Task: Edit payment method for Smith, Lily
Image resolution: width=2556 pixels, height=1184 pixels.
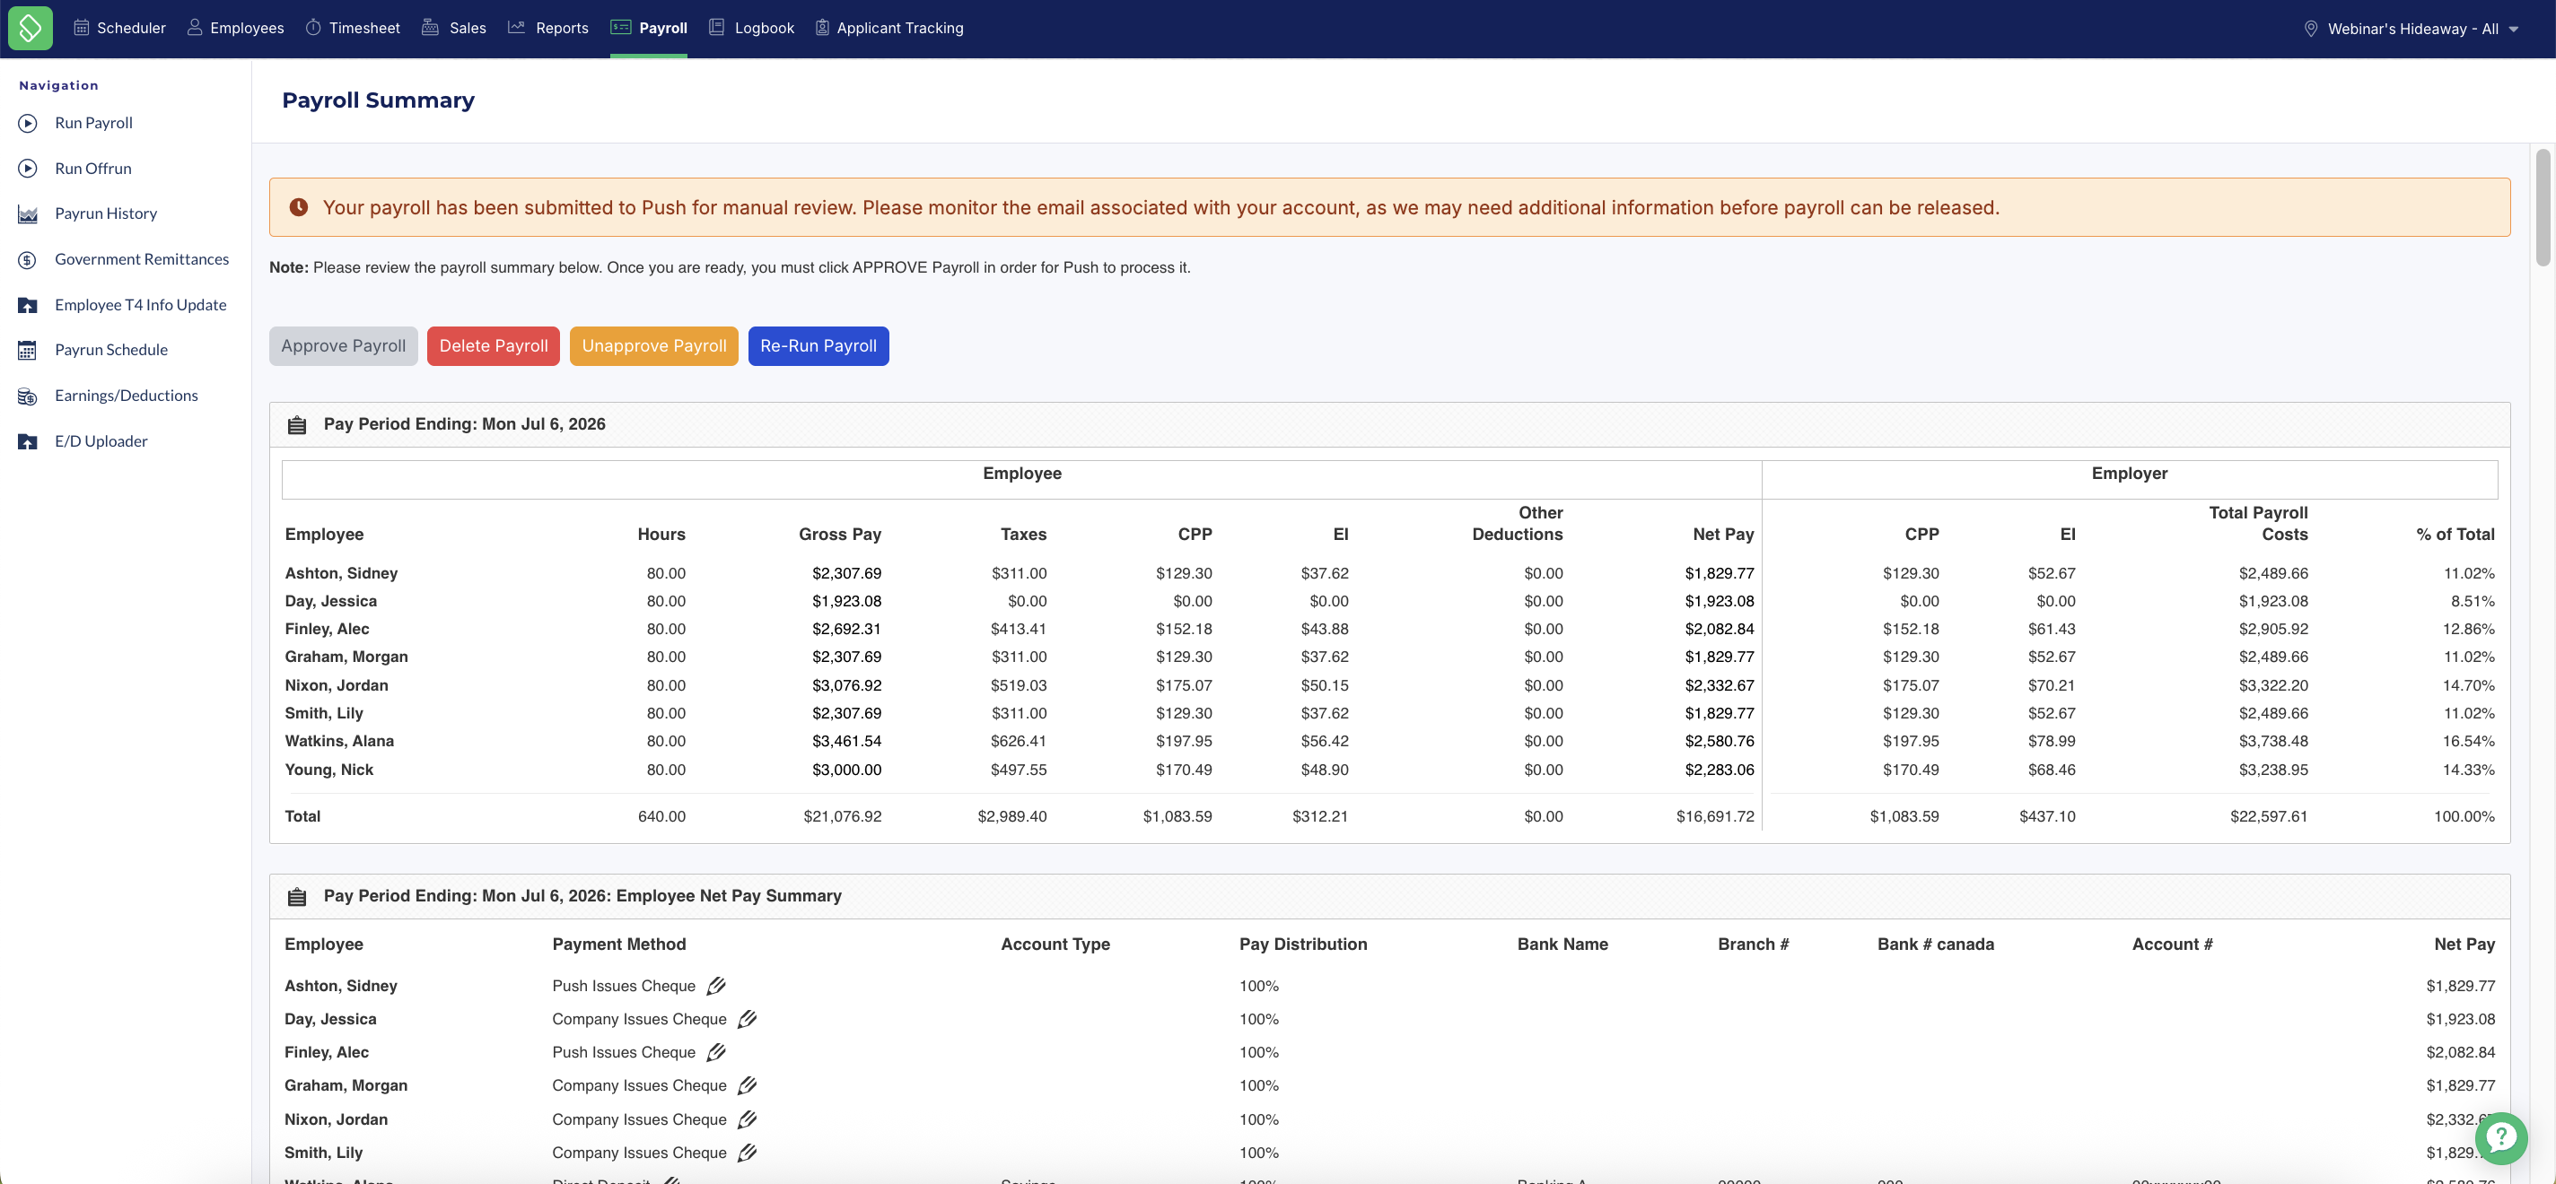Action: [x=748, y=1153]
